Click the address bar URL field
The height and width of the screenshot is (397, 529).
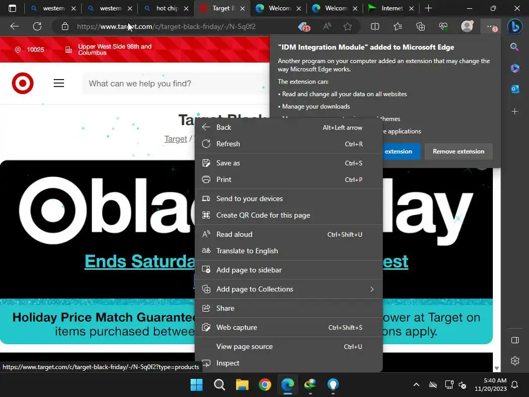tap(166, 26)
